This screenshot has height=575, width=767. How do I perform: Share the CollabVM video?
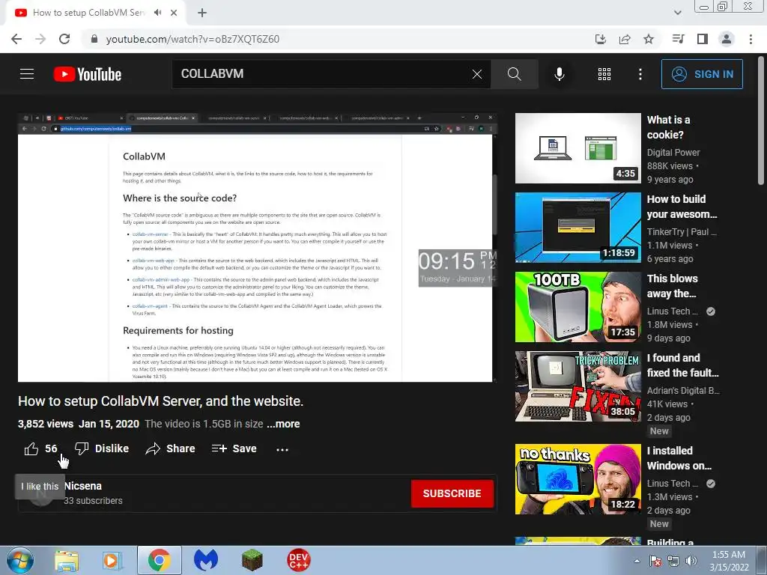tap(170, 448)
